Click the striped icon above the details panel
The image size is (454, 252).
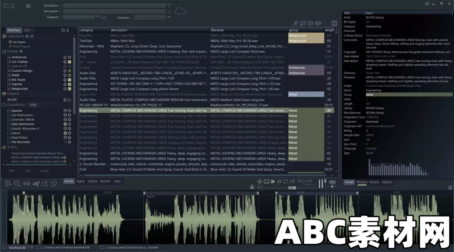click(334, 23)
